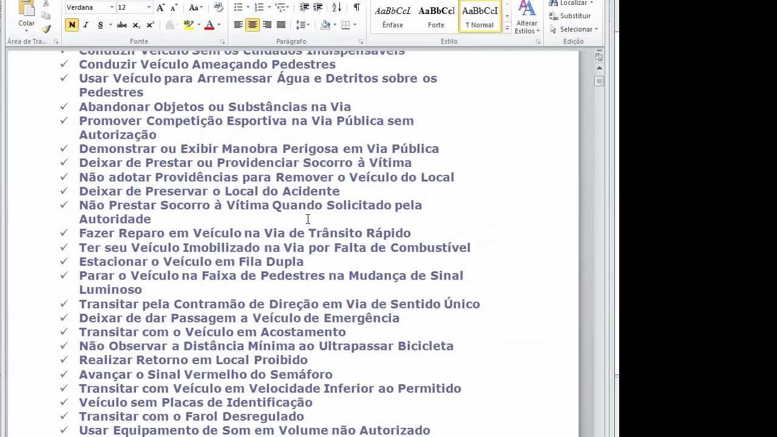Image resolution: width=777 pixels, height=437 pixels.
Task: Click the vertical scrollbar thumb
Action: click(x=599, y=81)
